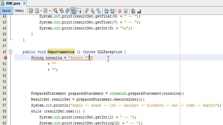This screenshot has height=125, width=223.
Task: Toggle Bookmark on current line
Action: click(x=99, y=11)
